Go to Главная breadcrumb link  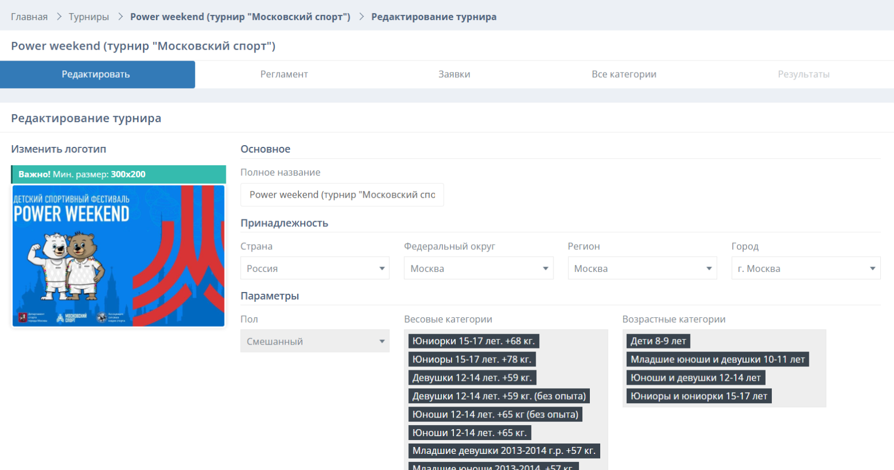(x=29, y=17)
